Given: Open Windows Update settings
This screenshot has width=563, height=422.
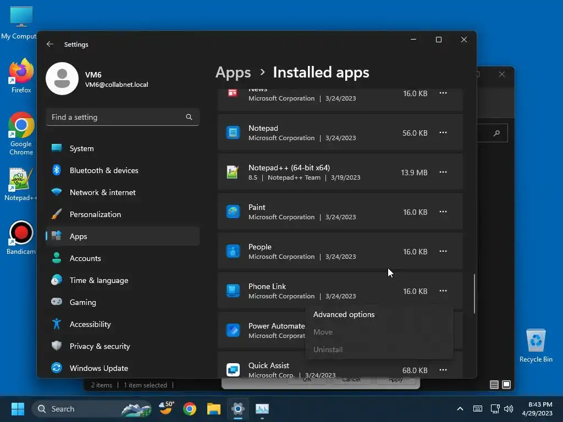Looking at the screenshot, I should point(123,368).
